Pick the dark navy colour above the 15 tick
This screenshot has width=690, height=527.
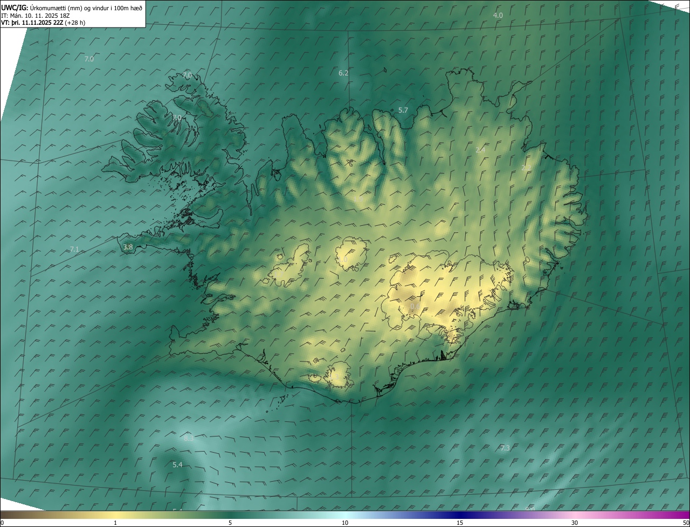click(x=460, y=515)
